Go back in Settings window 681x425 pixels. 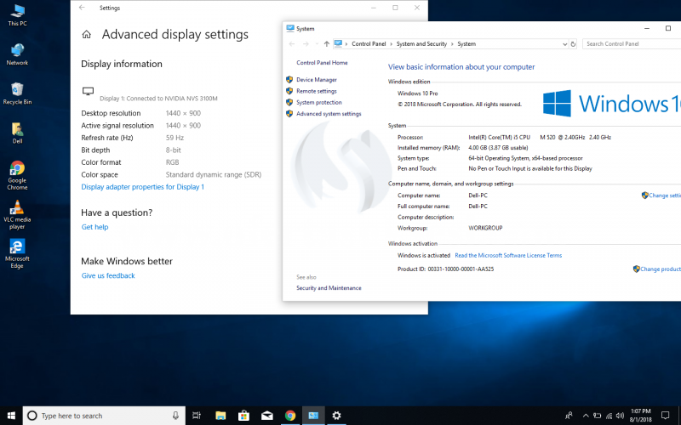(x=82, y=8)
